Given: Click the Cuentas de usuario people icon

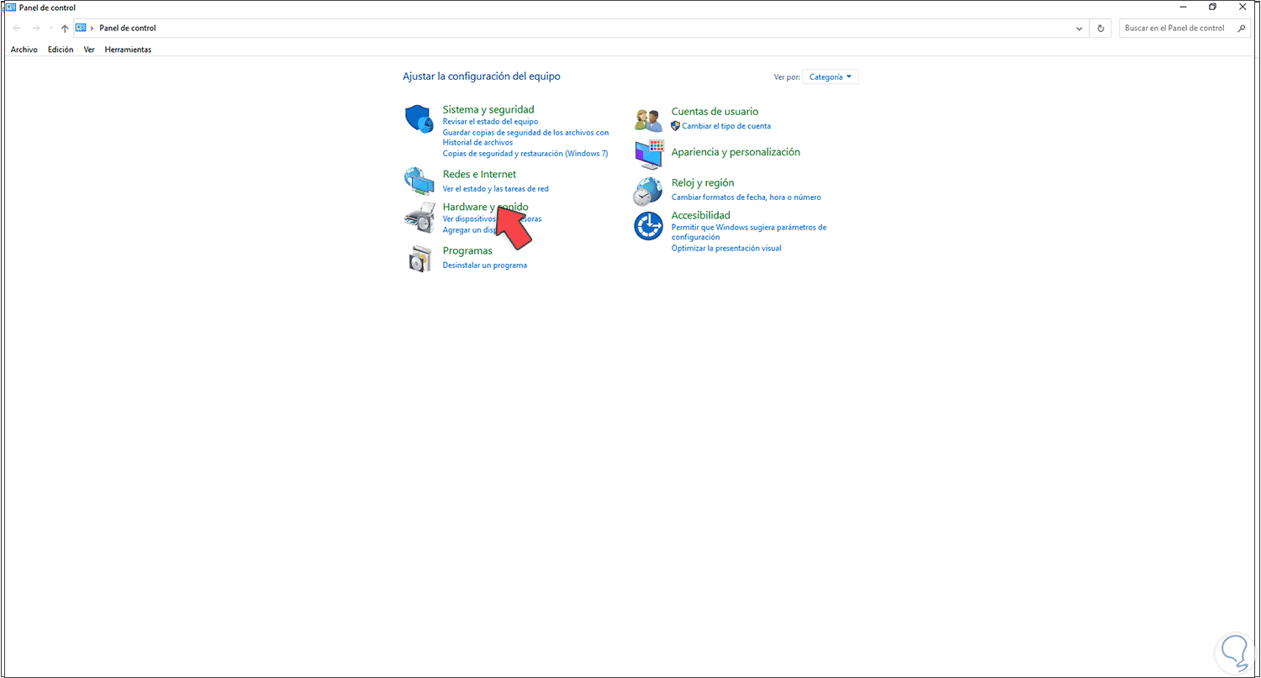Looking at the screenshot, I should pyautogui.click(x=648, y=120).
